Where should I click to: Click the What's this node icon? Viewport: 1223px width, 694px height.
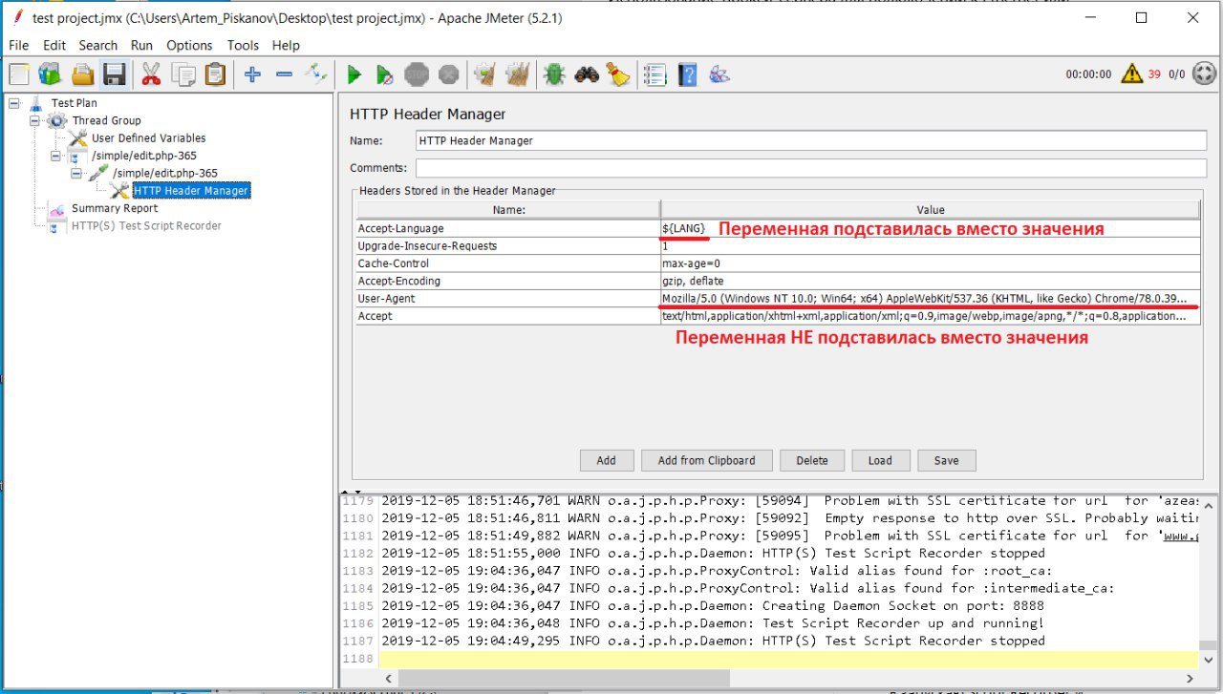tap(719, 74)
